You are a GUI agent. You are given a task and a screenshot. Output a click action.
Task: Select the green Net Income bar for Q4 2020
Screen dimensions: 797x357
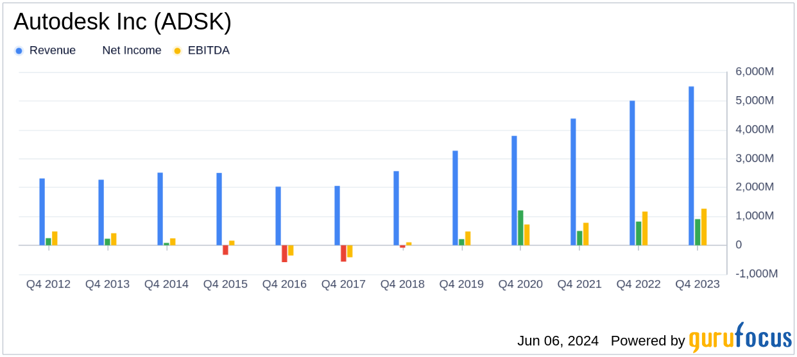(x=520, y=228)
